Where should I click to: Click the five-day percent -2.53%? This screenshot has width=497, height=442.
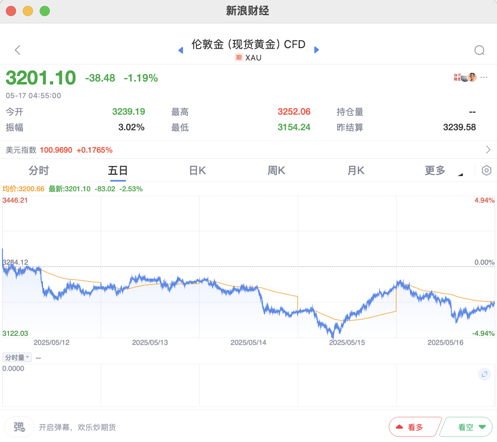pyautogui.click(x=131, y=189)
